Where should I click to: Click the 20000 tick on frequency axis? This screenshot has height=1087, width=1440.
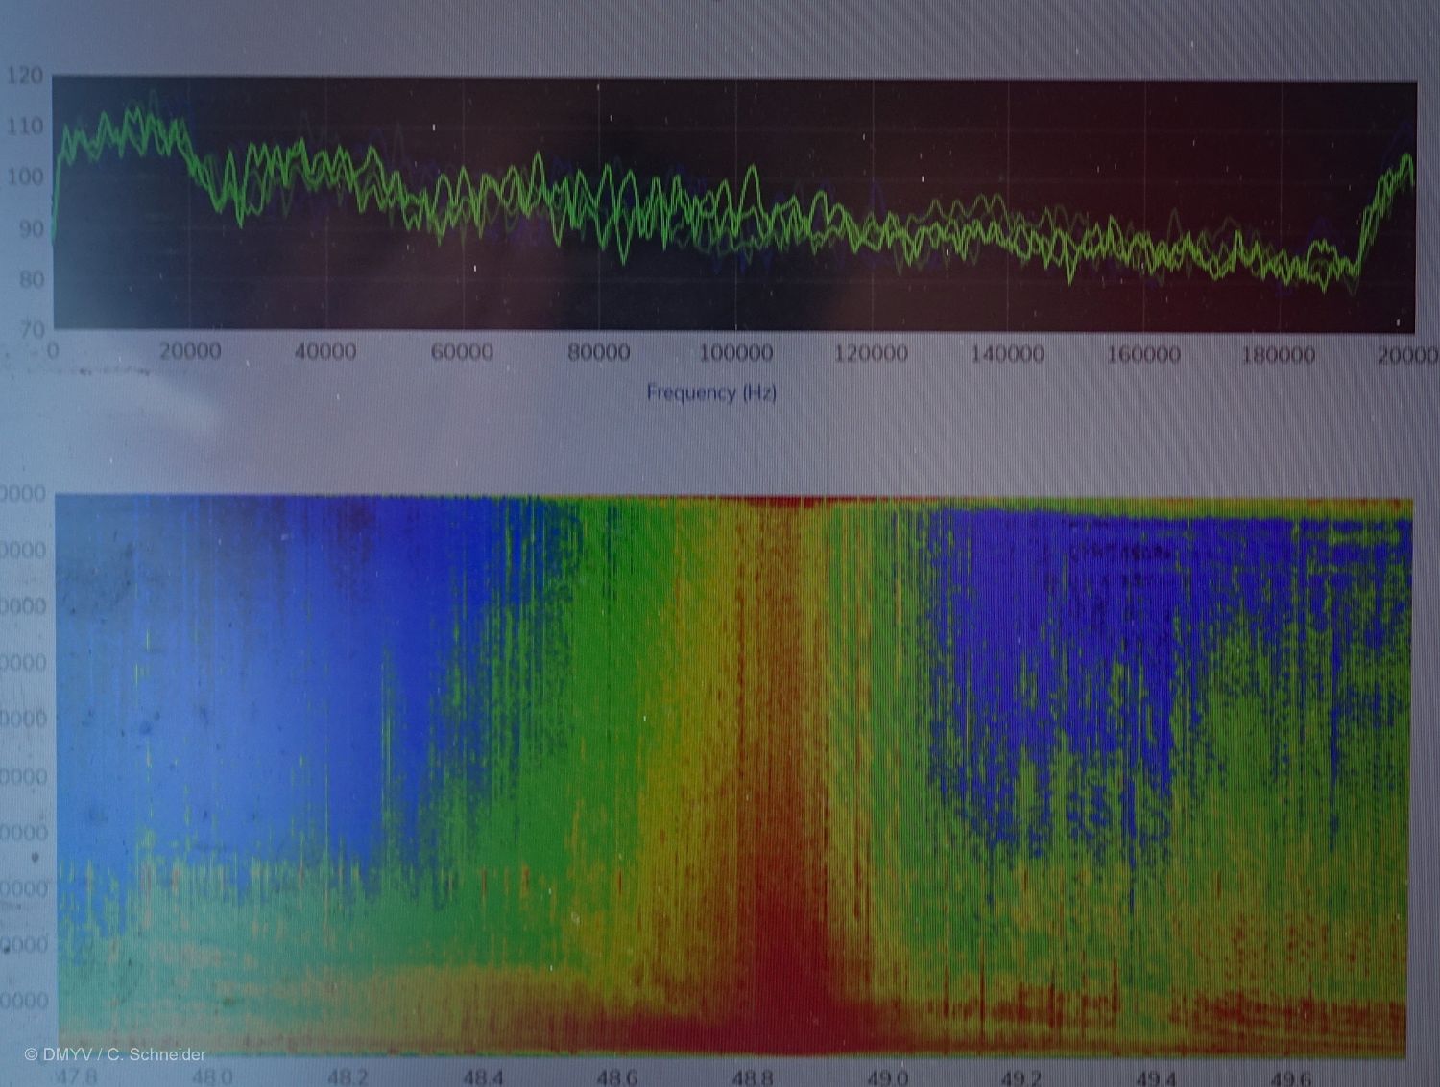[189, 352]
